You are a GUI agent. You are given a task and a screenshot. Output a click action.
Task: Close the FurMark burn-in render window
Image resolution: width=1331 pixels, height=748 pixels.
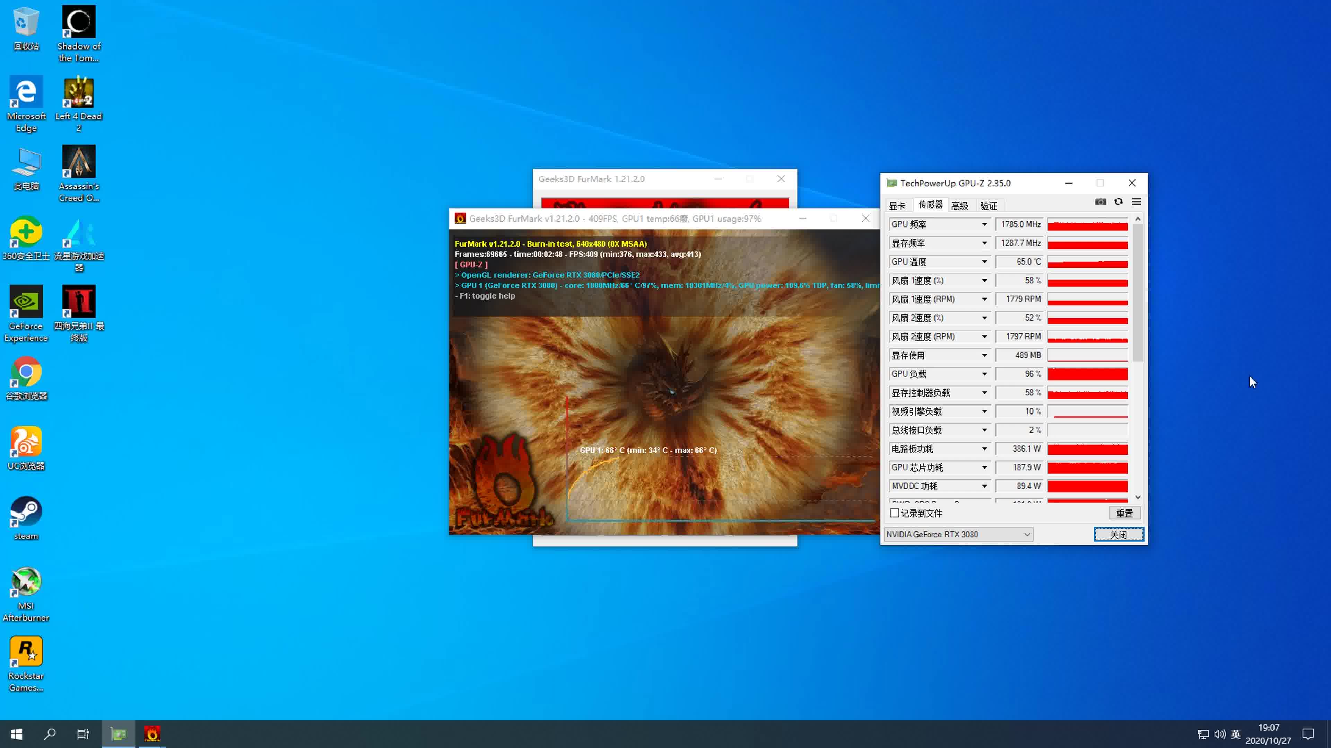click(x=865, y=219)
